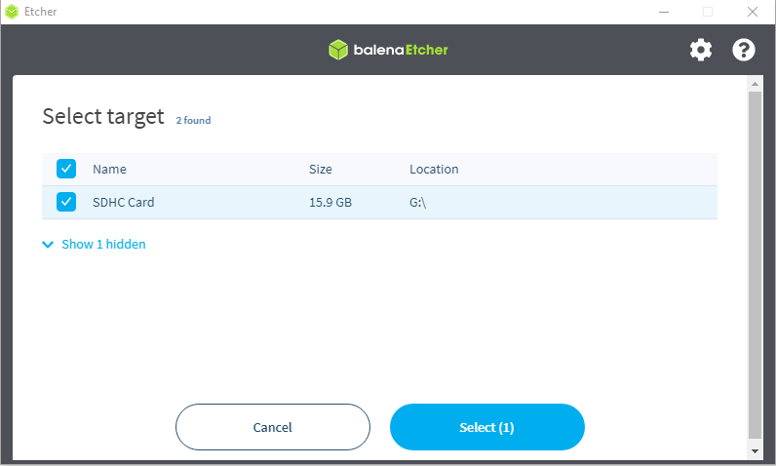Confirm with the Select (1) button
The height and width of the screenshot is (466, 776).
click(x=486, y=427)
